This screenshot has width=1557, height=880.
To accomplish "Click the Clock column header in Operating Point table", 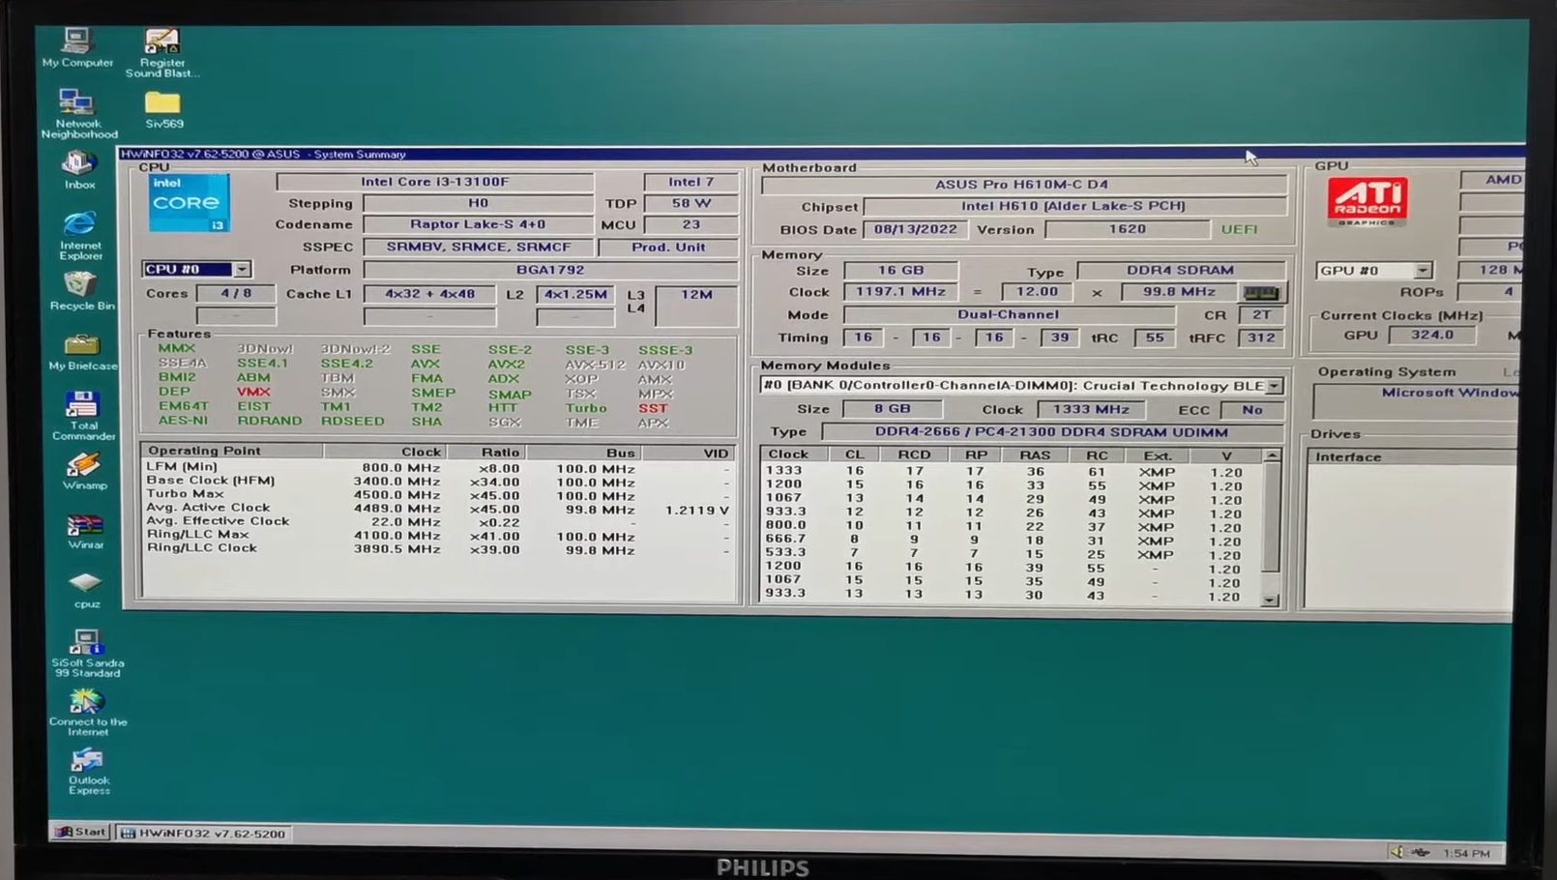I will [x=384, y=452].
